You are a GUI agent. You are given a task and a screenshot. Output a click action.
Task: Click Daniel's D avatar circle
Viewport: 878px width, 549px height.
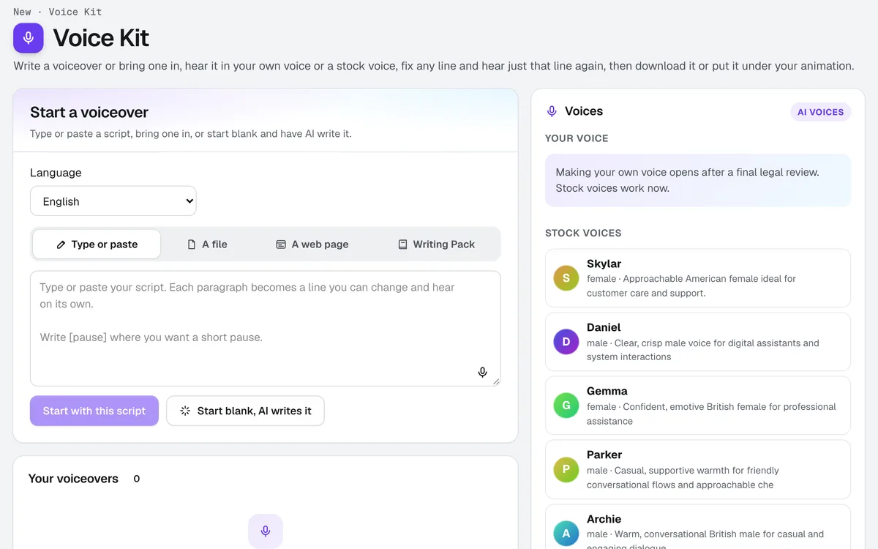click(566, 342)
